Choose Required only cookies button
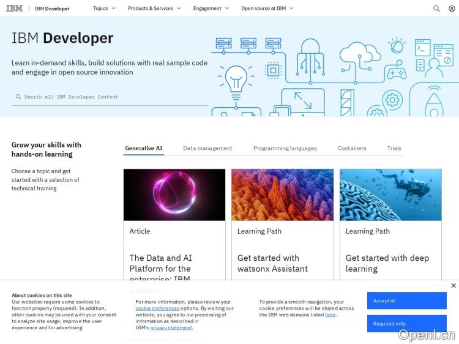Screen dimensions: 459x344 pyautogui.click(x=406, y=324)
